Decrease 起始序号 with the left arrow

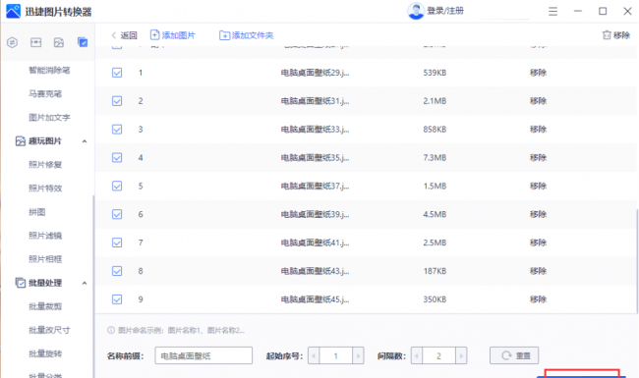(x=314, y=356)
